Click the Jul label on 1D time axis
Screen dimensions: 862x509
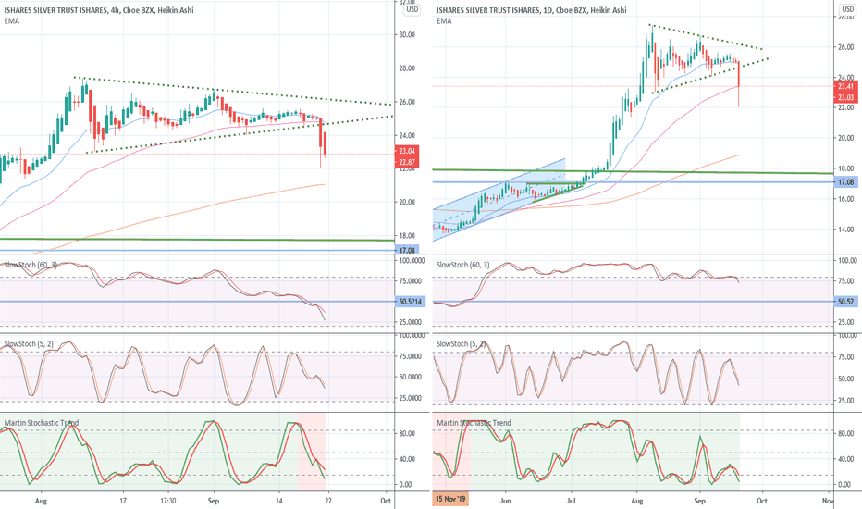click(x=572, y=501)
